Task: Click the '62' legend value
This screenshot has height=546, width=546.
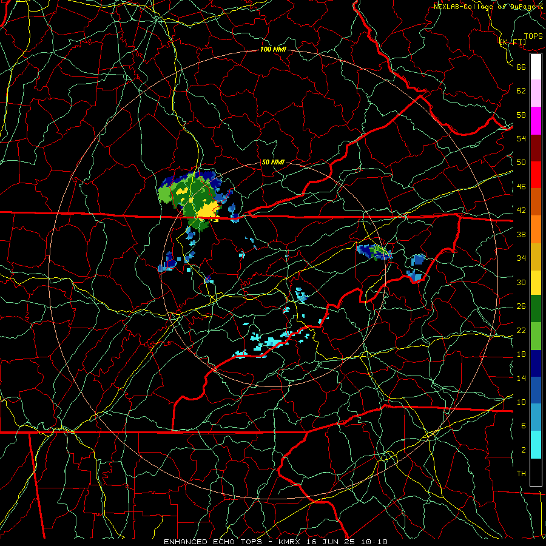Action: (521, 91)
